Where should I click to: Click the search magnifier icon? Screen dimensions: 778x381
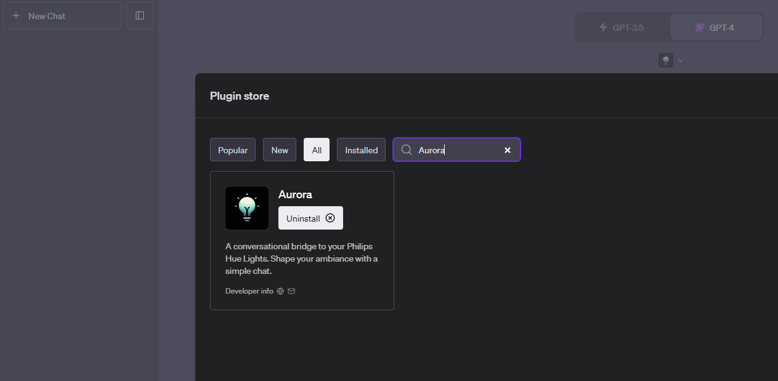click(x=407, y=150)
